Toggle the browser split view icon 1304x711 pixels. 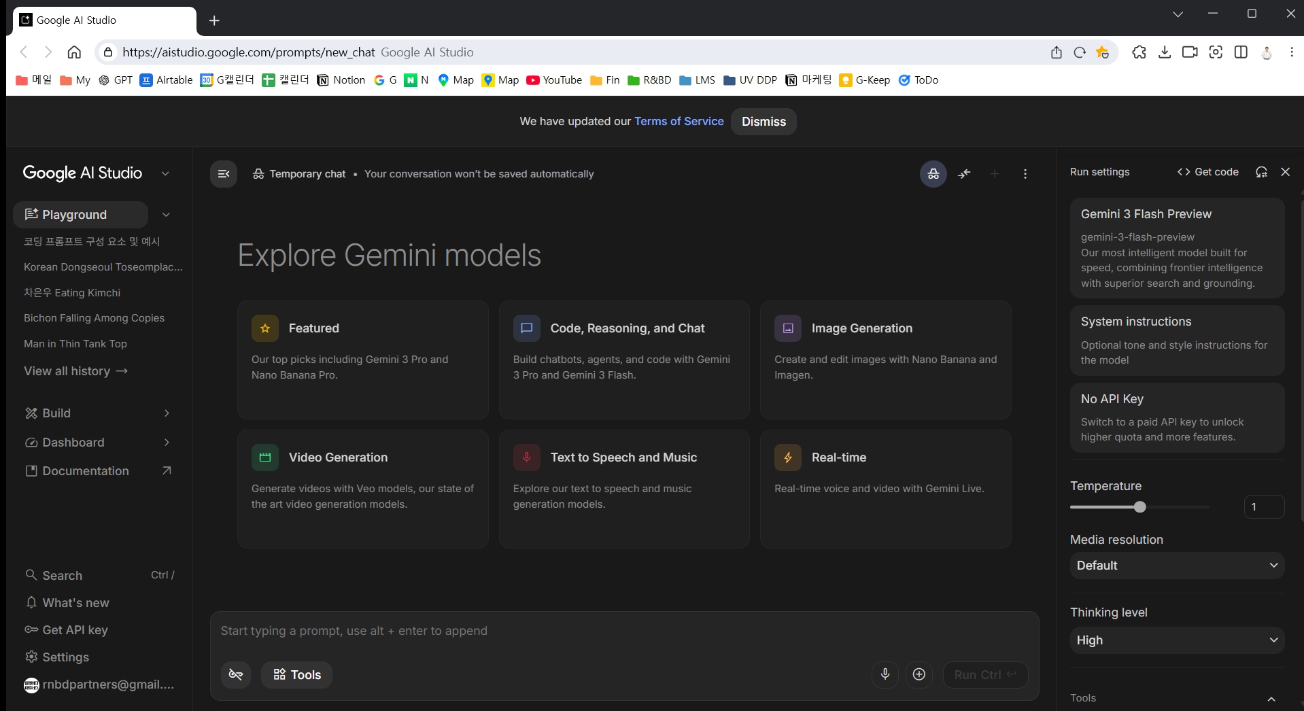click(1241, 52)
